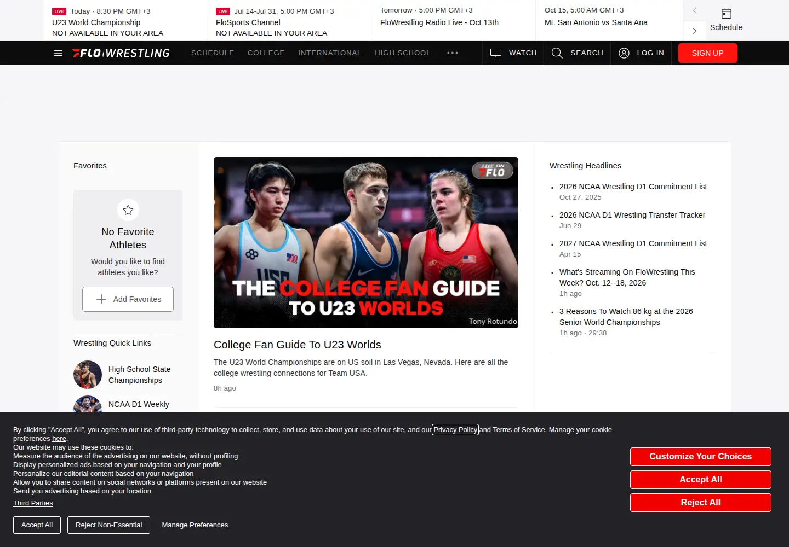Open 2026 NCAA D1 Wrestling Transfer Tracker
The height and width of the screenshot is (547, 789).
click(632, 215)
